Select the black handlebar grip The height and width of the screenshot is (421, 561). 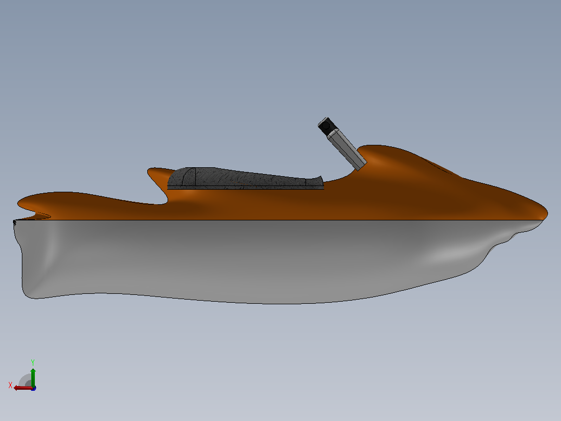coord(327,126)
